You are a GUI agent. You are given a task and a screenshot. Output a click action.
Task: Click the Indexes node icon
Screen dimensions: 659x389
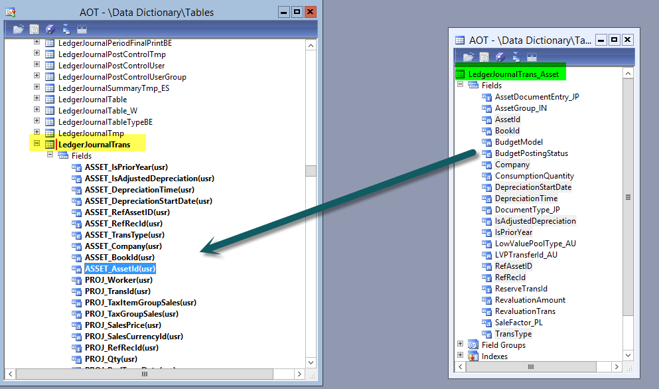tap(473, 356)
